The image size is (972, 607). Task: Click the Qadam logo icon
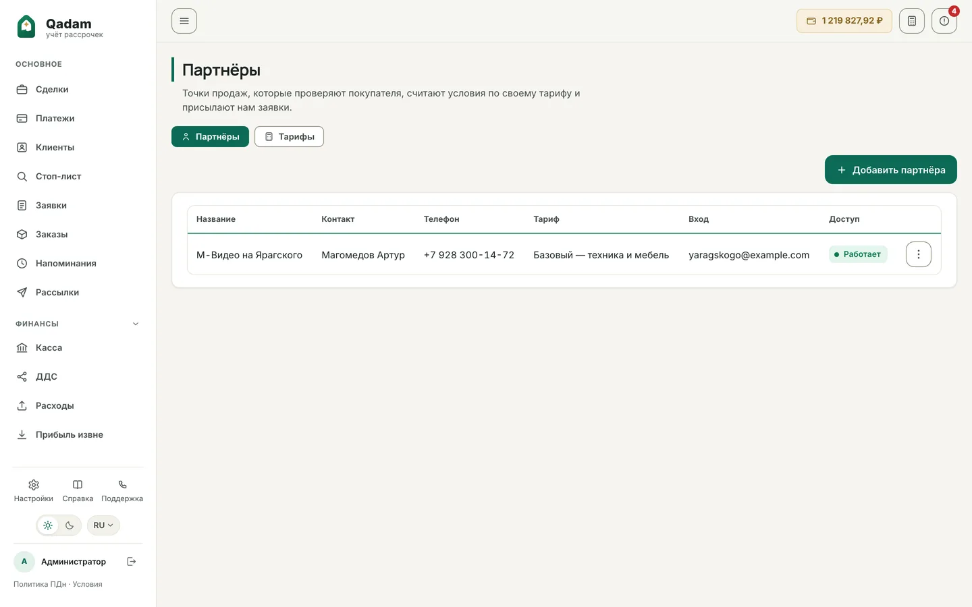(26, 26)
